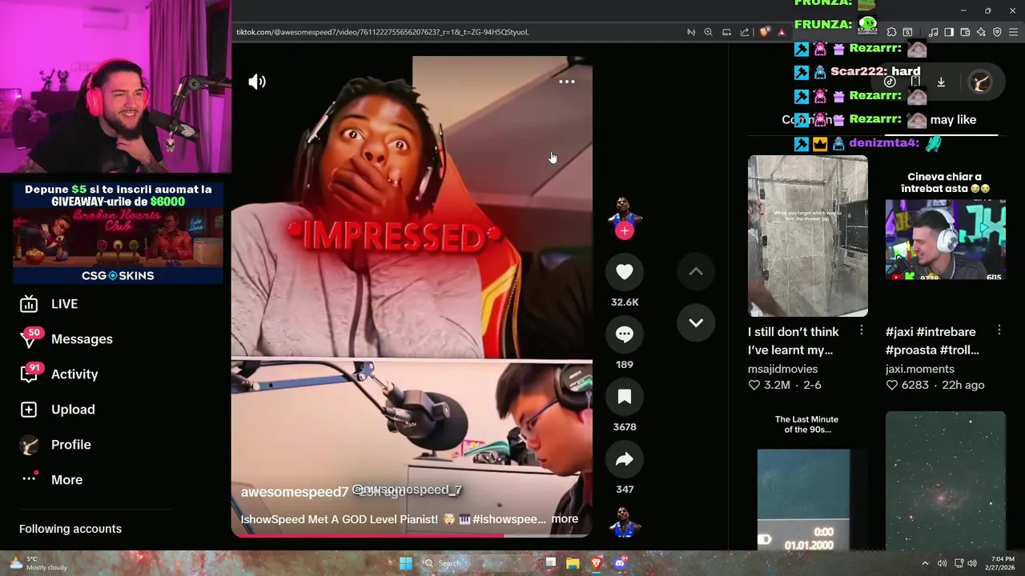1025x576 pixels.
Task: Follow the creator with the red plus button
Action: click(x=625, y=231)
